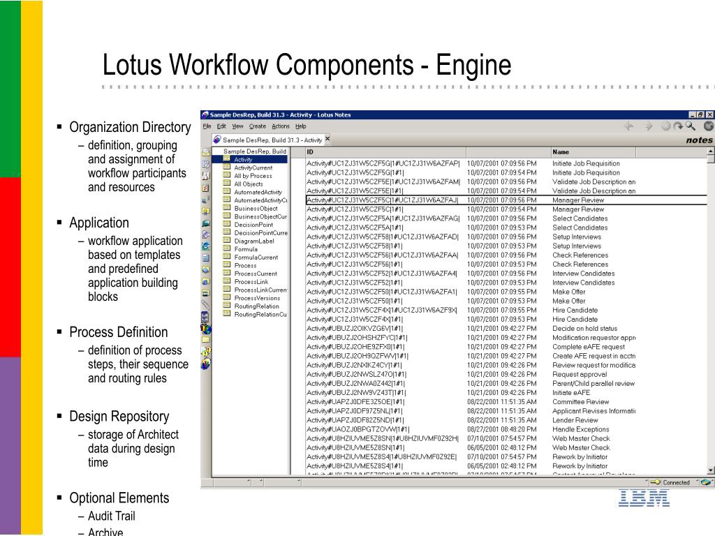Image resolution: width=715 pixels, height=536 pixels.
Task: Open the View menu
Action: tap(237, 126)
